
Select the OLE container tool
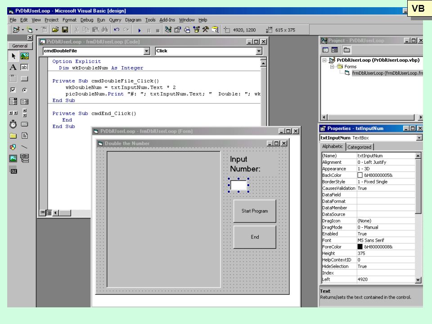[13, 170]
